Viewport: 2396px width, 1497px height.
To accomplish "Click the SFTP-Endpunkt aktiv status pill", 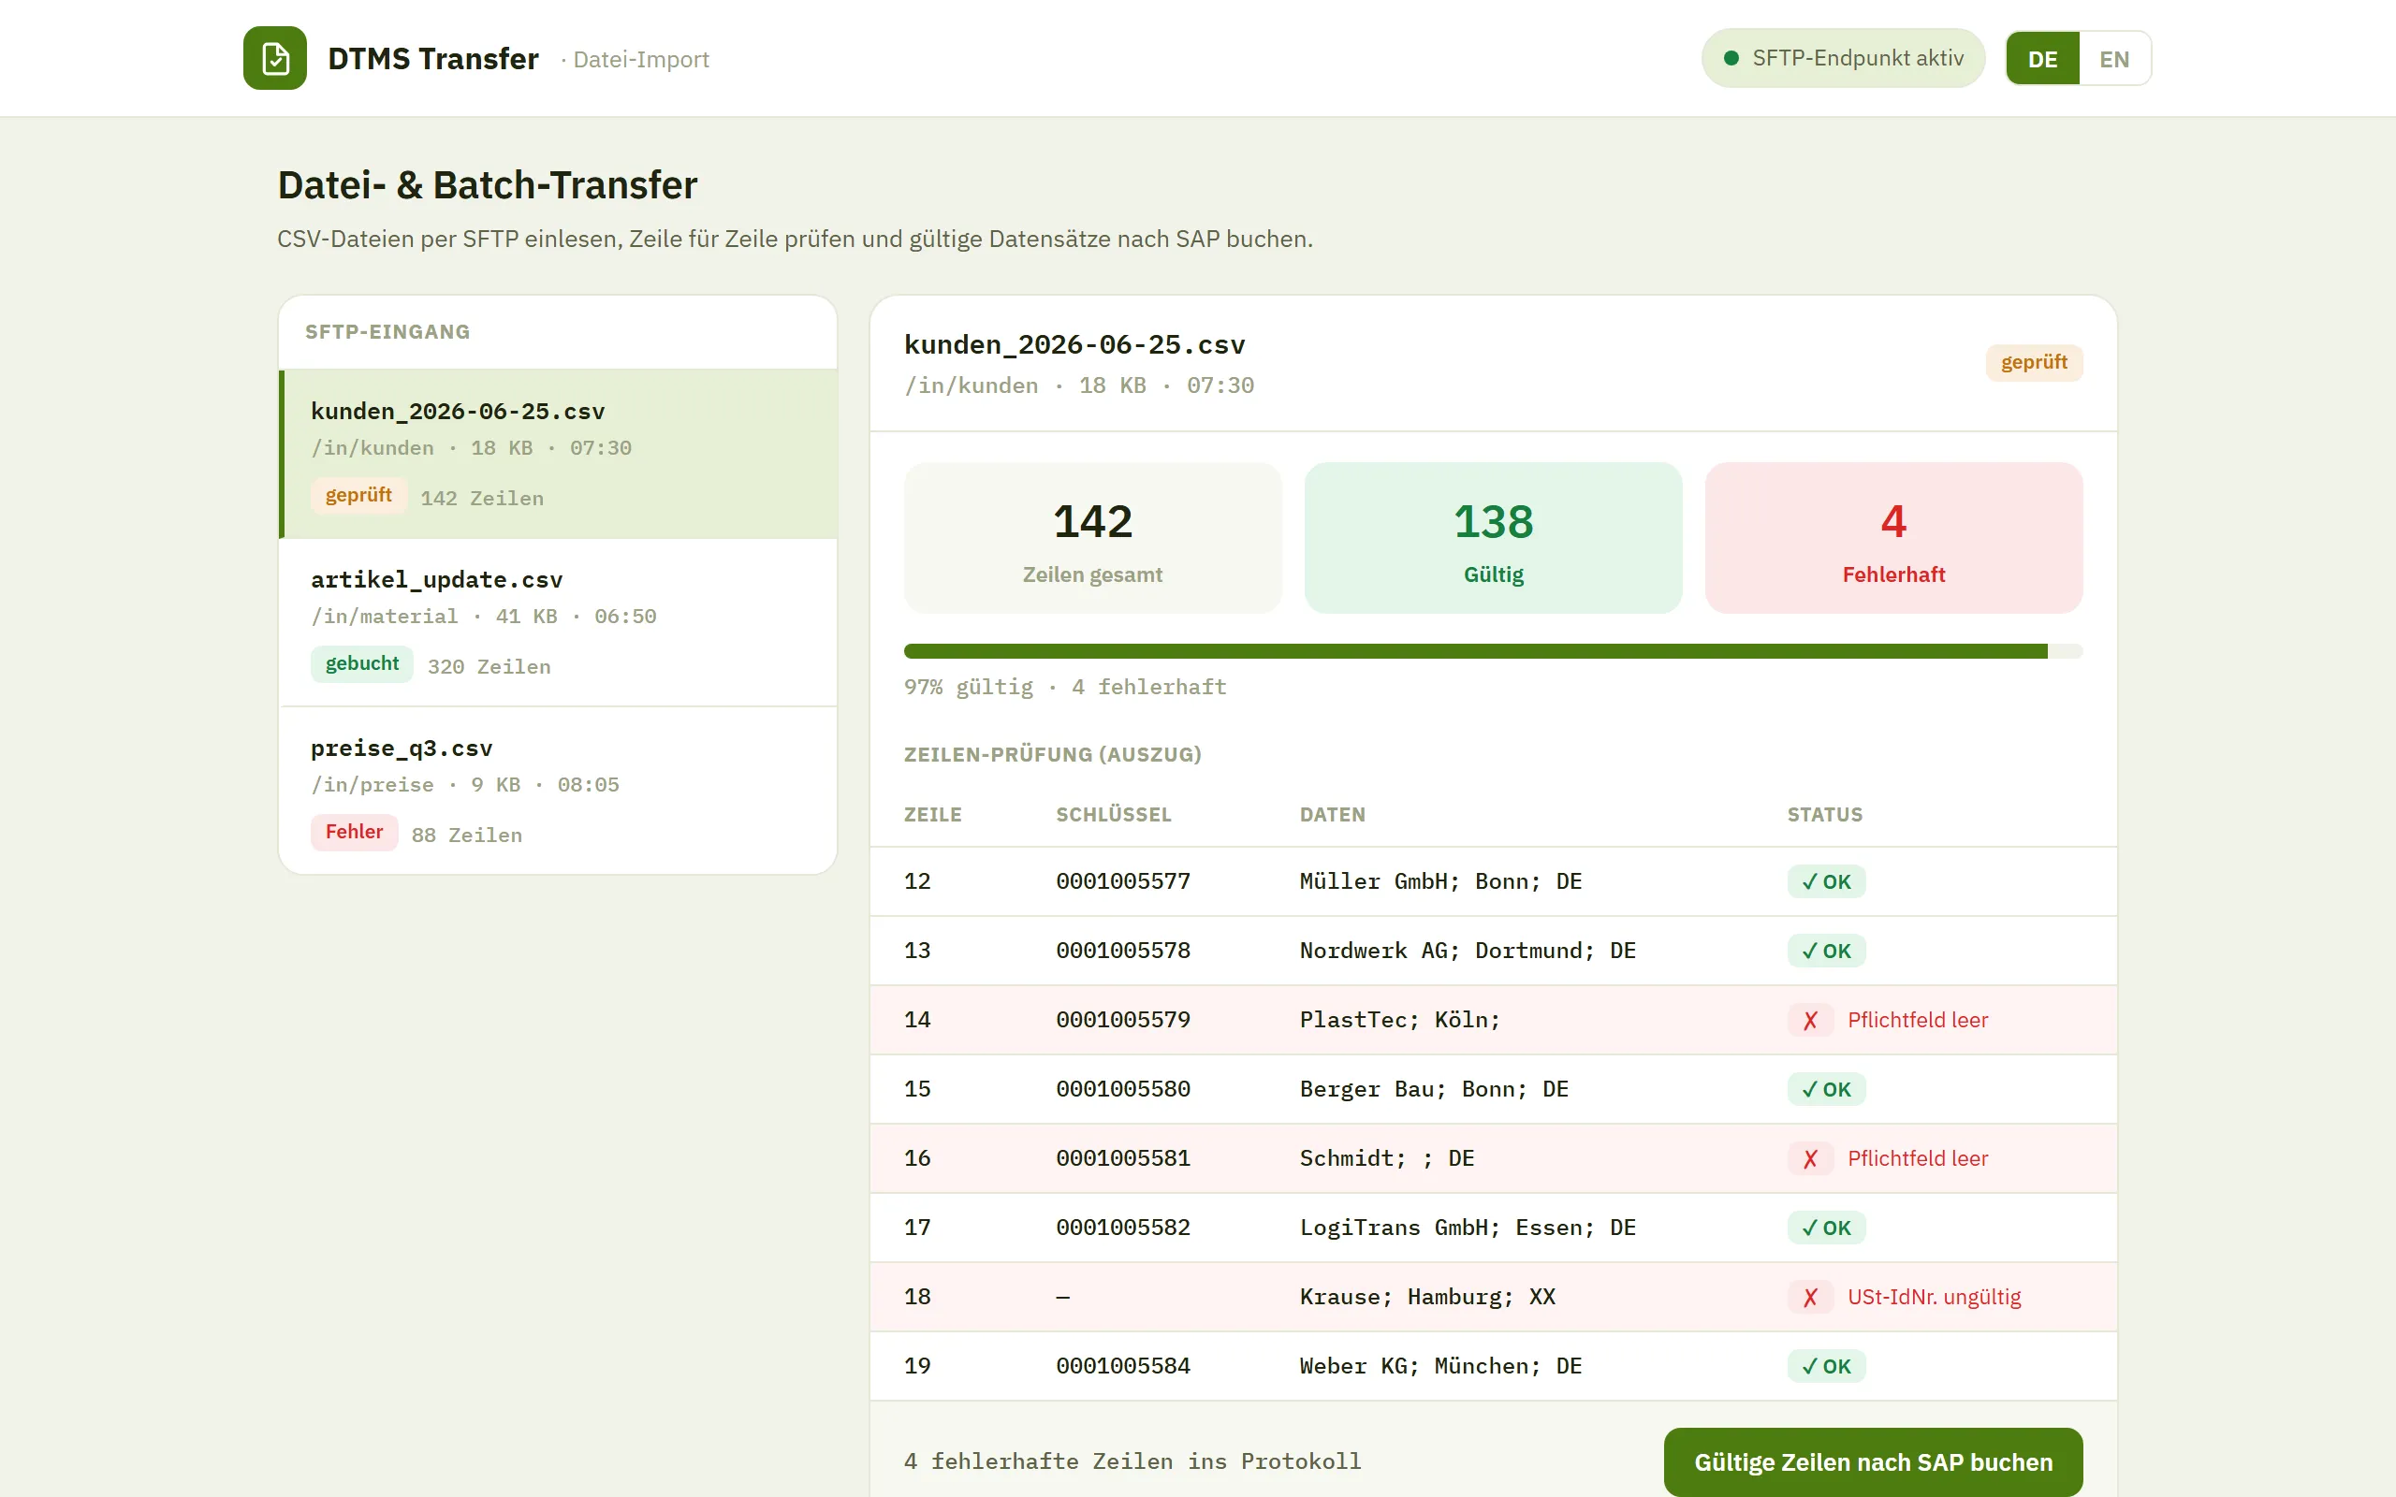I will (x=1843, y=58).
